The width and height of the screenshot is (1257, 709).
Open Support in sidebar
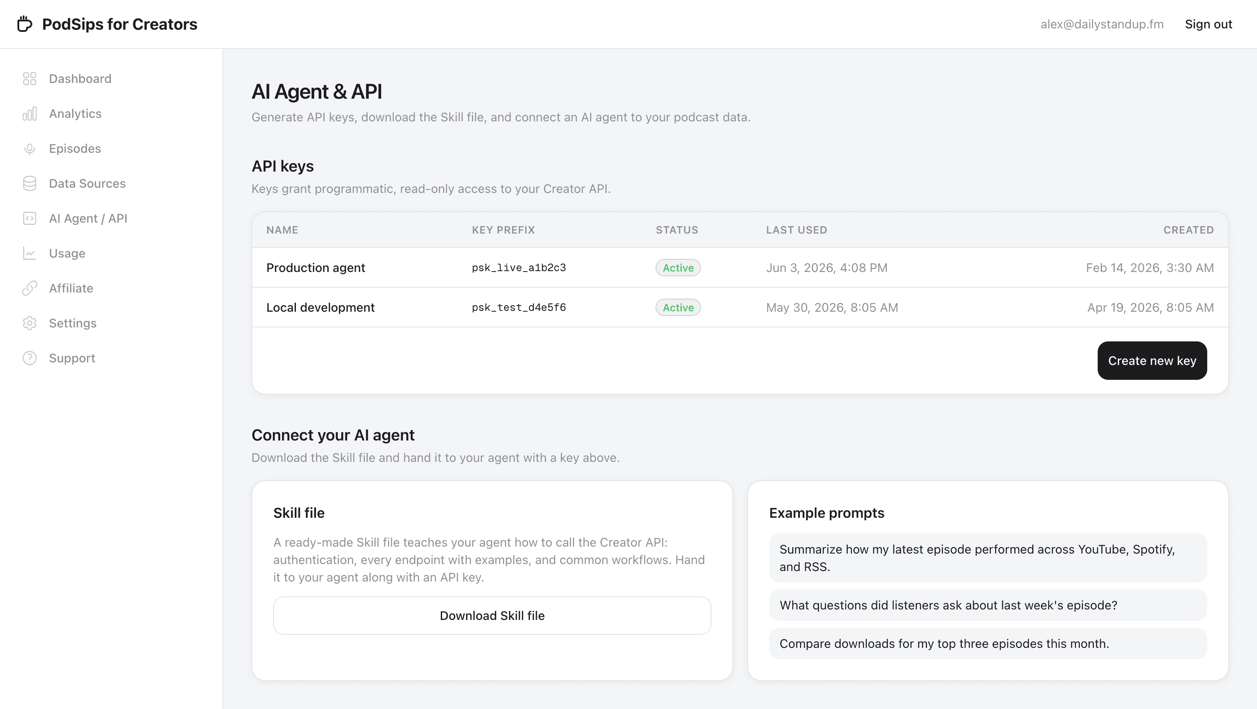pos(72,358)
